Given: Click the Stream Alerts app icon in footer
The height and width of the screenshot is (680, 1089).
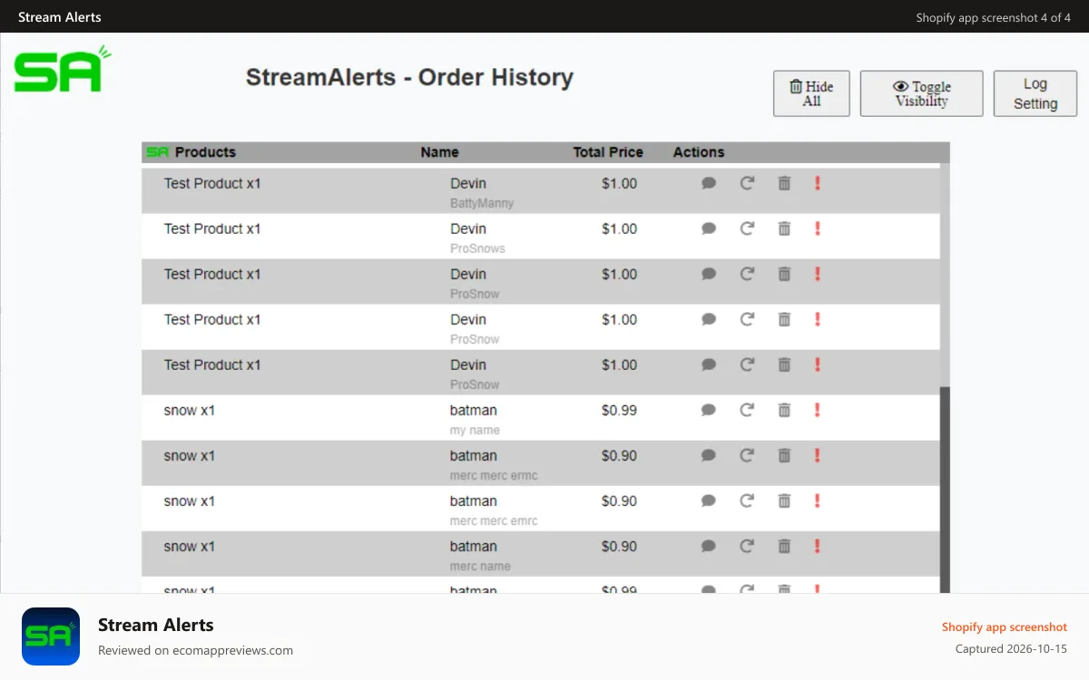Looking at the screenshot, I should click(51, 636).
